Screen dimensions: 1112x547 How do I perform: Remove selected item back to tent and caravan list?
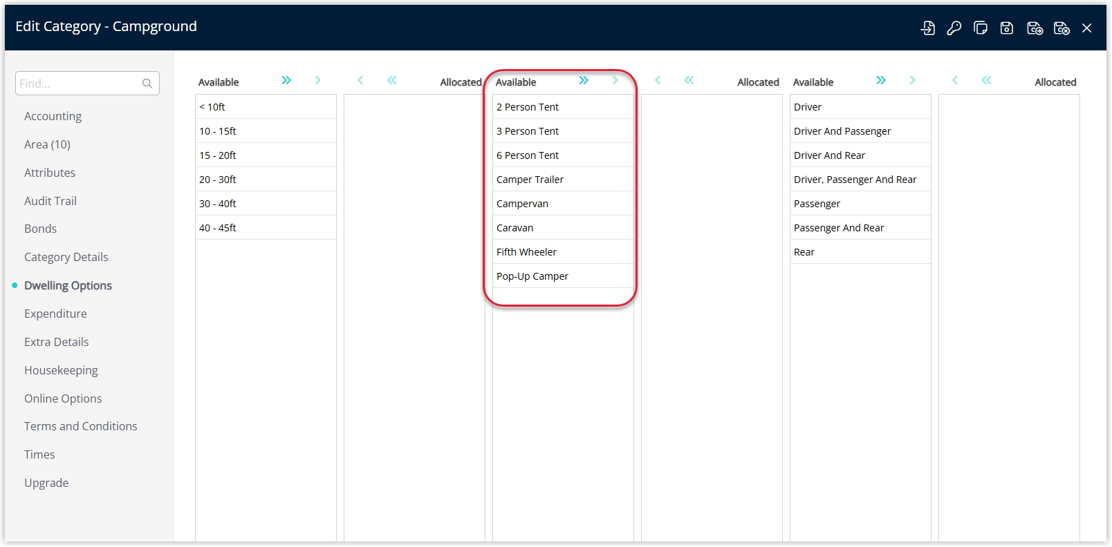pyautogui.click(x=658, y=80)
